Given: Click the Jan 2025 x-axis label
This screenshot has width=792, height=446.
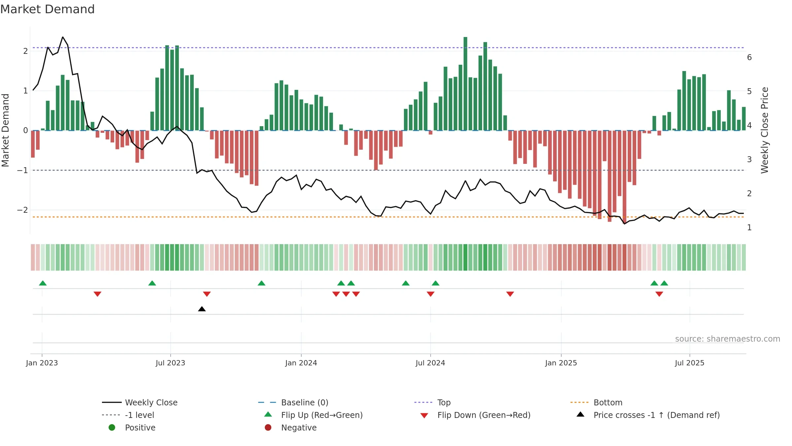Looking at the screenshot, I should click(x=561, y=363).
